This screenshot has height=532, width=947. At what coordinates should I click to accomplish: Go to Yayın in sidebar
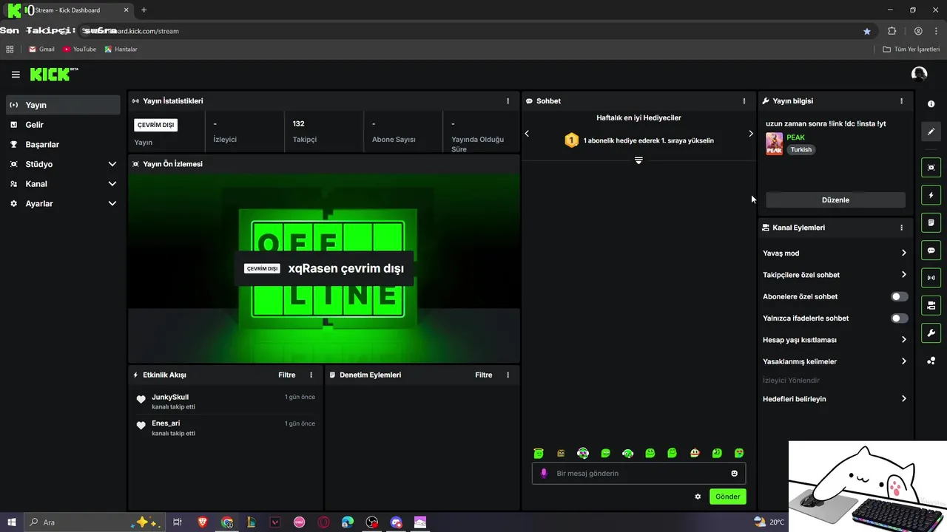(x=63, y=105)
